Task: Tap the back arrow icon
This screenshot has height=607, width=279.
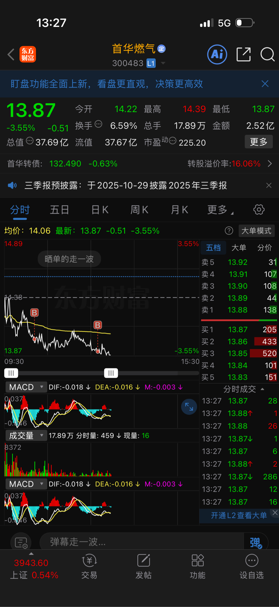Action: click(x=11, y=55)
